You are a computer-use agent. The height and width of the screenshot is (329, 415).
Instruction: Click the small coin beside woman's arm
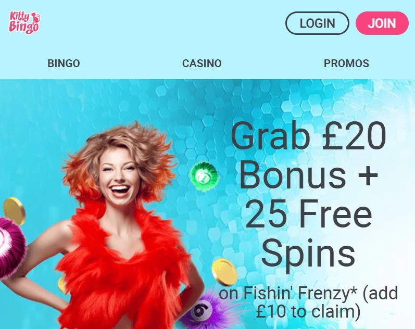pyautogui.click(x=62, y=284)
